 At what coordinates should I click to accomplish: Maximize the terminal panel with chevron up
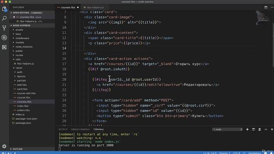click(266, 129)
